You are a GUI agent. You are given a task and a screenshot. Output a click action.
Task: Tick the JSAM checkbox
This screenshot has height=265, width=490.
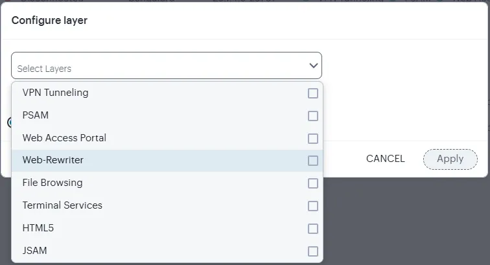coord(313,251)
